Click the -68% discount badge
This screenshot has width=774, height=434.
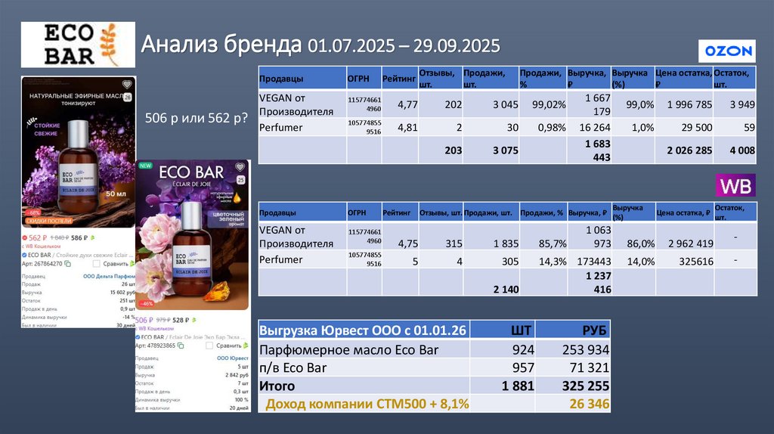(33, 212)
